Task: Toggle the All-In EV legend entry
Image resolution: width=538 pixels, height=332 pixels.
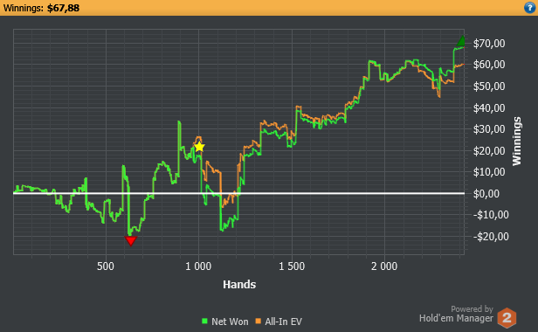Action: 279,322
